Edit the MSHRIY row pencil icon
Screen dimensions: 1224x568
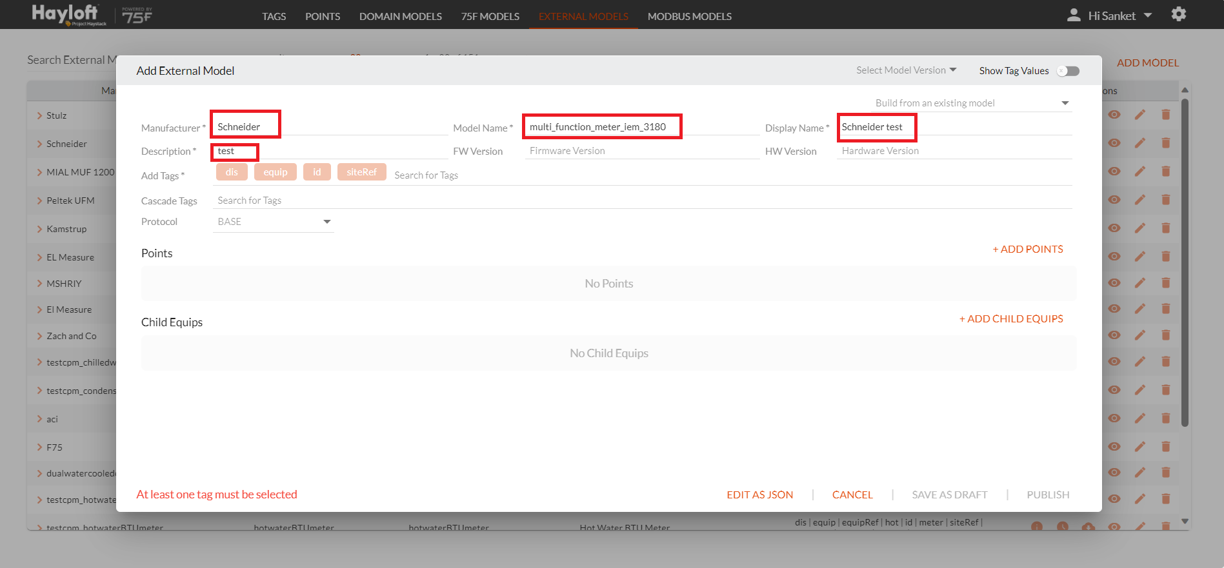pyautogui.click(x=1140, y=283)
